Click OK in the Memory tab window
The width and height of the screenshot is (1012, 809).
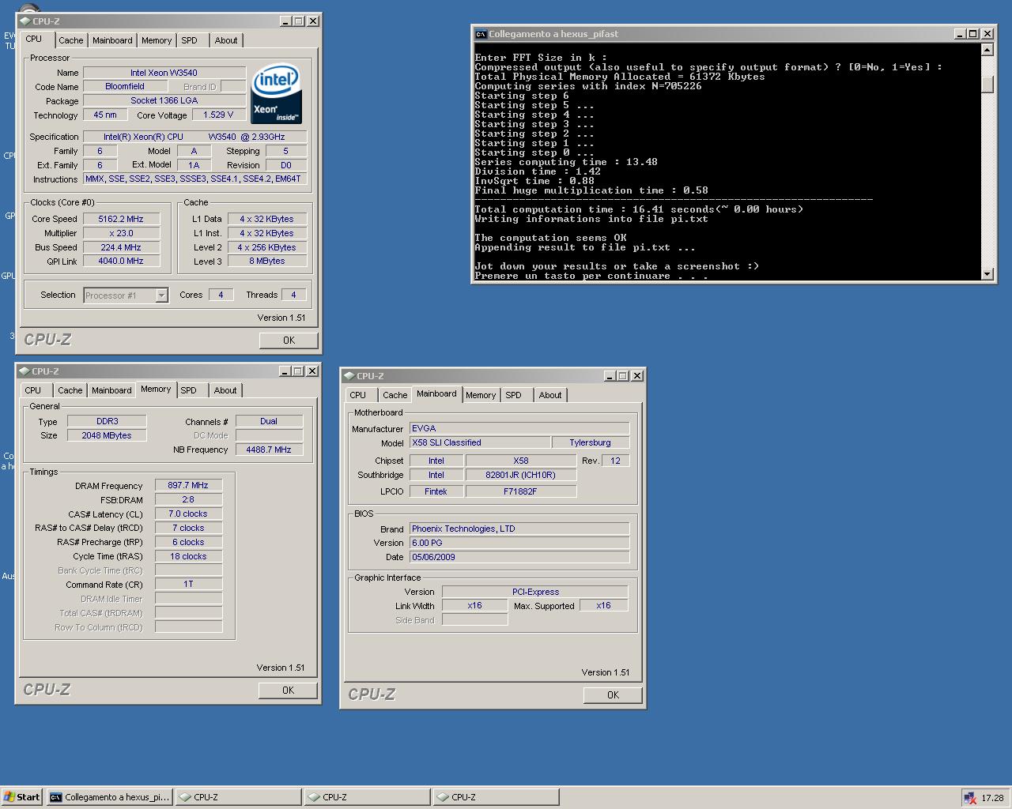coord(288,690)
